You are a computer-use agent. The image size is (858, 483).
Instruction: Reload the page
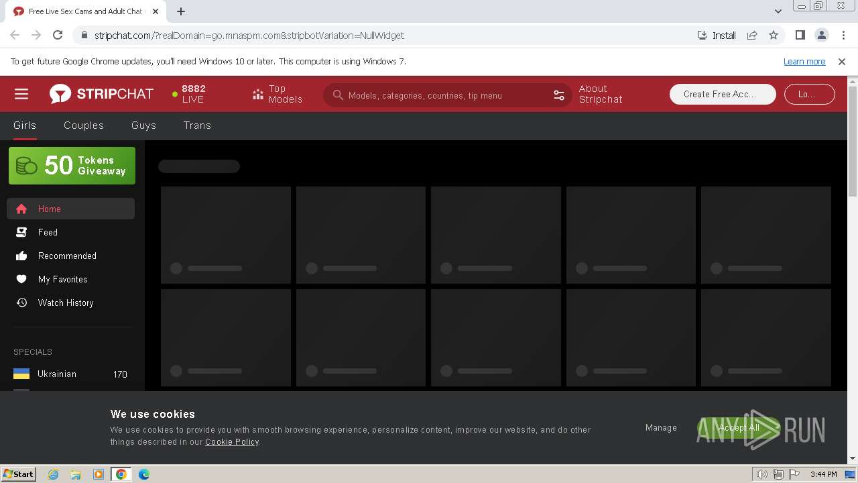pyautogui.click(x=58, y=36)
